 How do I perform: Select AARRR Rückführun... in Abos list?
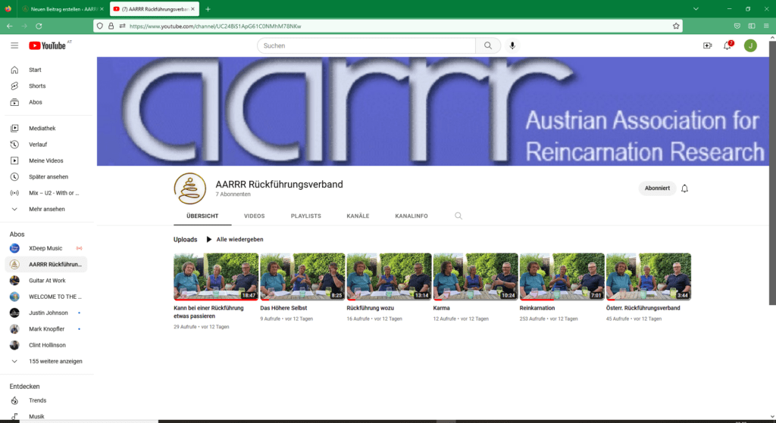point(48,264)
